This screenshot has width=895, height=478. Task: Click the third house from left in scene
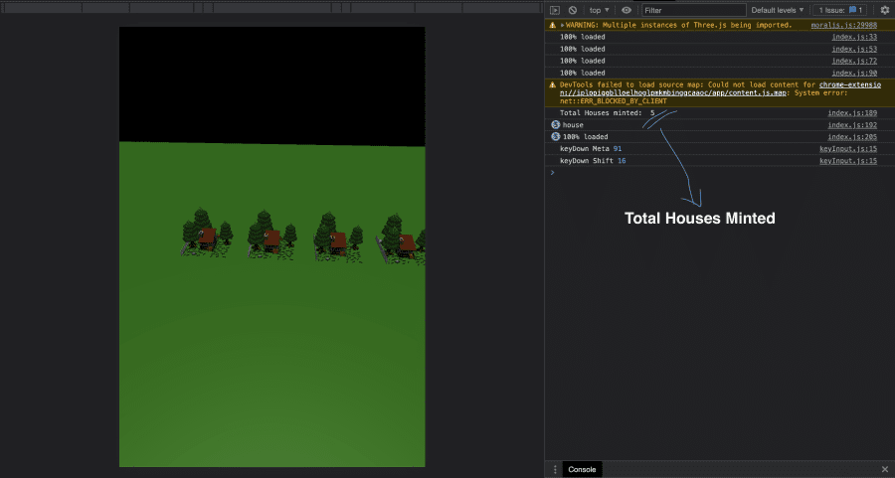tap(338, 241)
